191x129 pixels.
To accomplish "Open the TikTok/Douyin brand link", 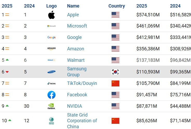I will pos(82,83).
